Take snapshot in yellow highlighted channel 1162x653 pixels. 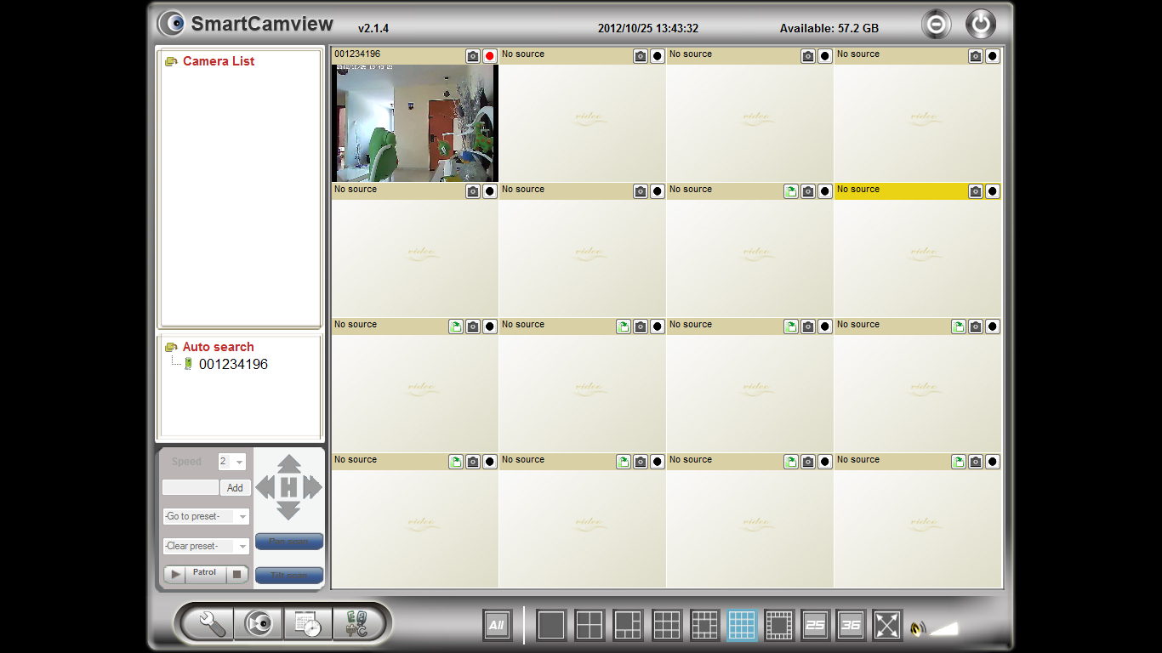point(976,191)
